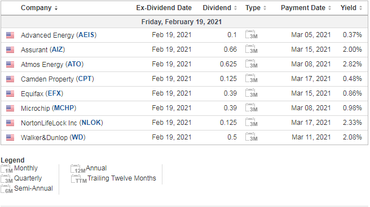
Task: Click the Ex-Dividend Date column header
Action: click(x=164, y=8)
